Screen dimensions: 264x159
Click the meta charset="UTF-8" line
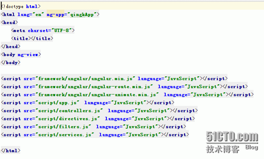(x=43, y=31)
